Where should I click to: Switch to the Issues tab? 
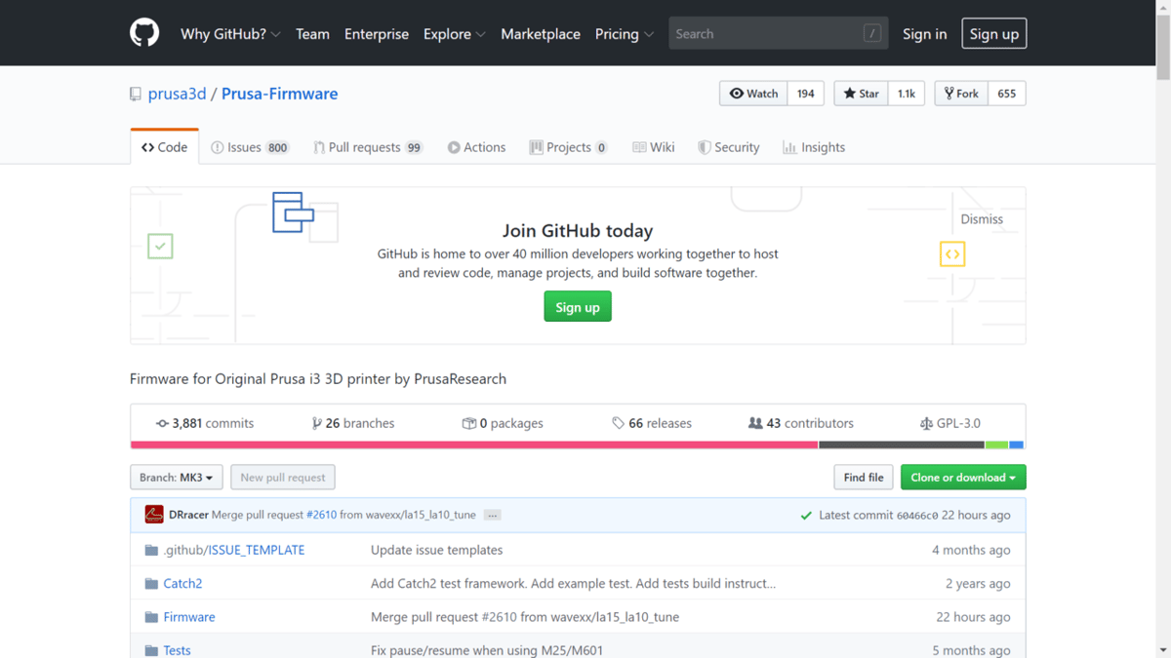coord(251,147)
